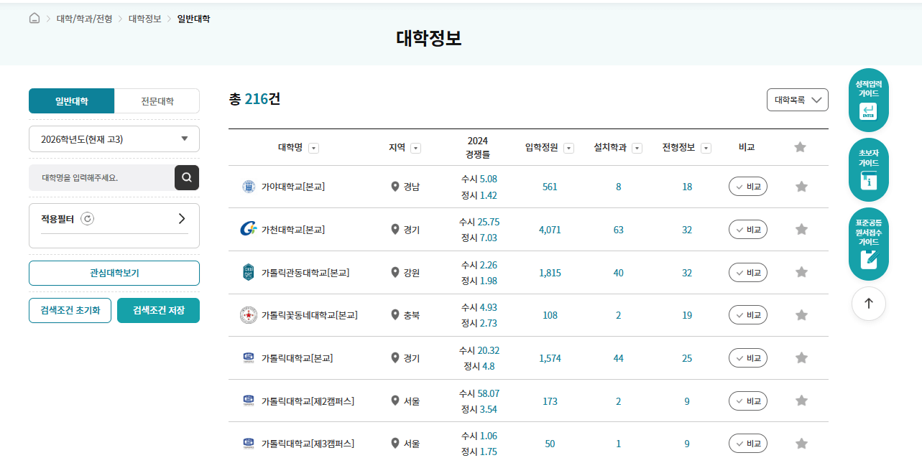Screen dimensions: 922x463
Task: Click the location pin next to 경남
Action: (x=394, y=187)
